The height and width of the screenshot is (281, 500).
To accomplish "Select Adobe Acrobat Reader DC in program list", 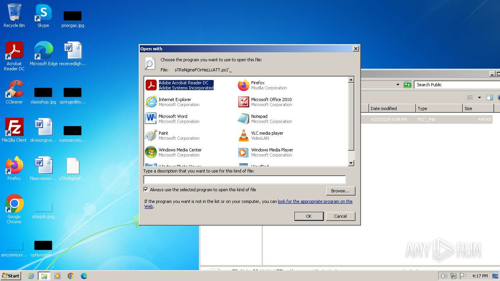I will click(x=180, y=85).
